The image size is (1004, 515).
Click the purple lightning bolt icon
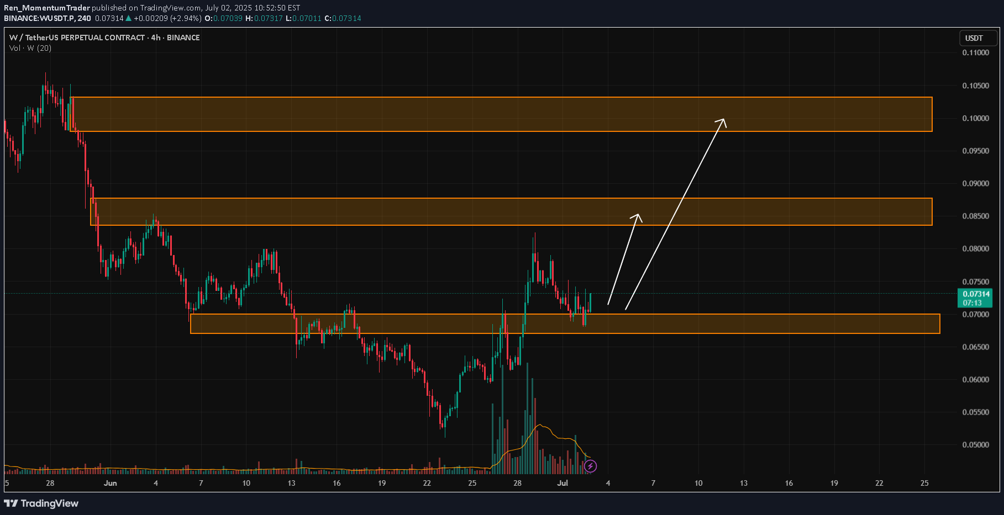(x=590, y=466)
